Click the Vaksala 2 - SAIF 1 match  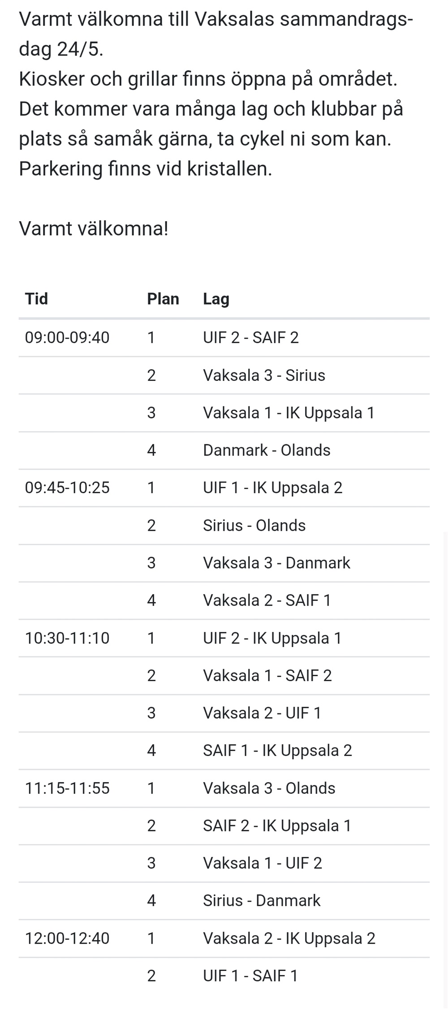pos(267,600)
